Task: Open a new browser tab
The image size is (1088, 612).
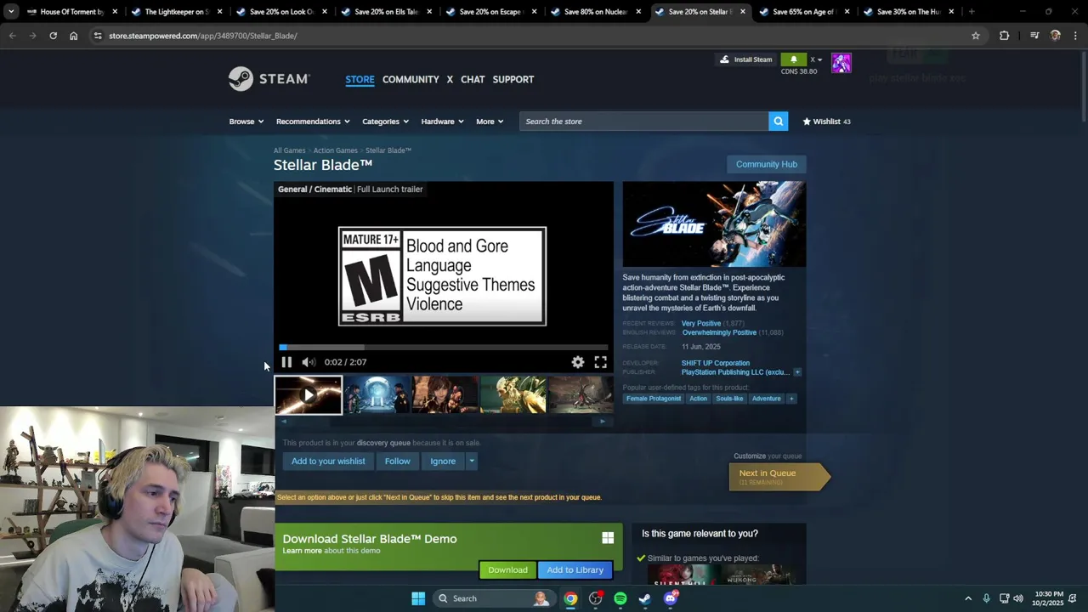Action: 972,12
